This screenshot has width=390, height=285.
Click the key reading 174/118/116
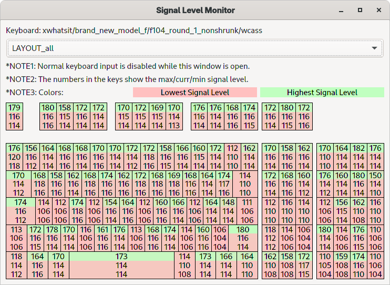[78, 211]
